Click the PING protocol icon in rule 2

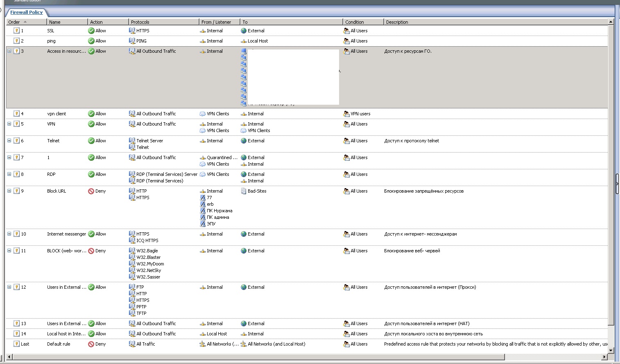click(x=132, y=41)
